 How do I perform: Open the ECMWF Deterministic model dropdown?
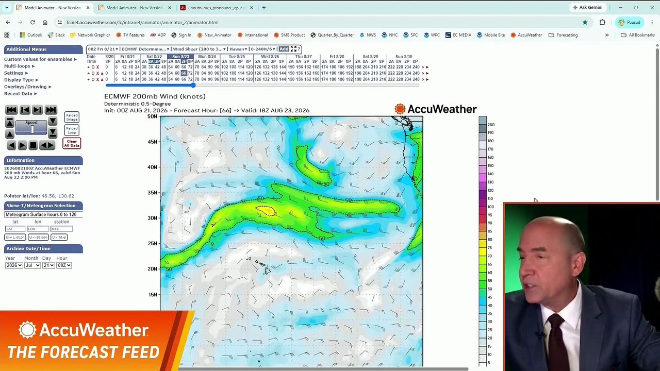click(145, 49)
